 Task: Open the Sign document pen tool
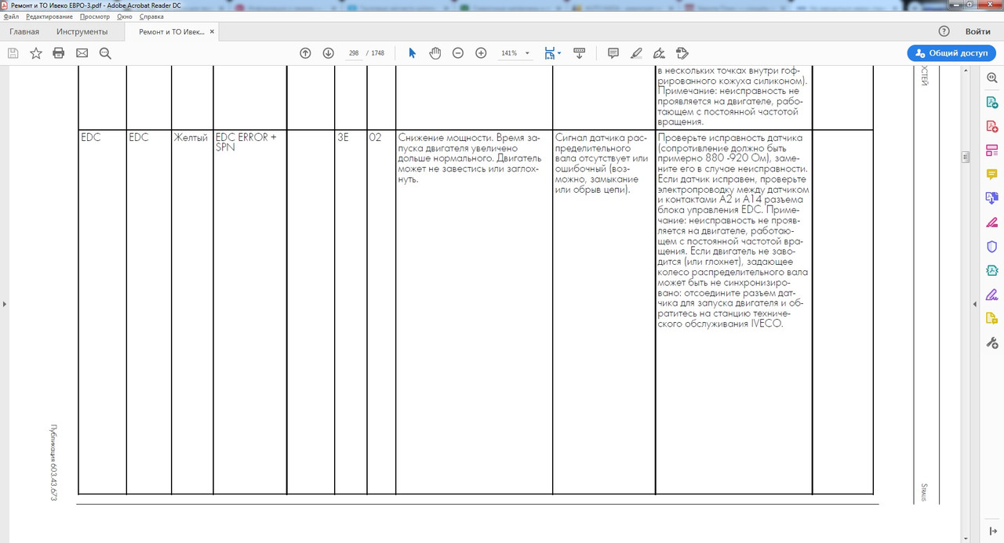pyautogui.click(x=660, y=53)
